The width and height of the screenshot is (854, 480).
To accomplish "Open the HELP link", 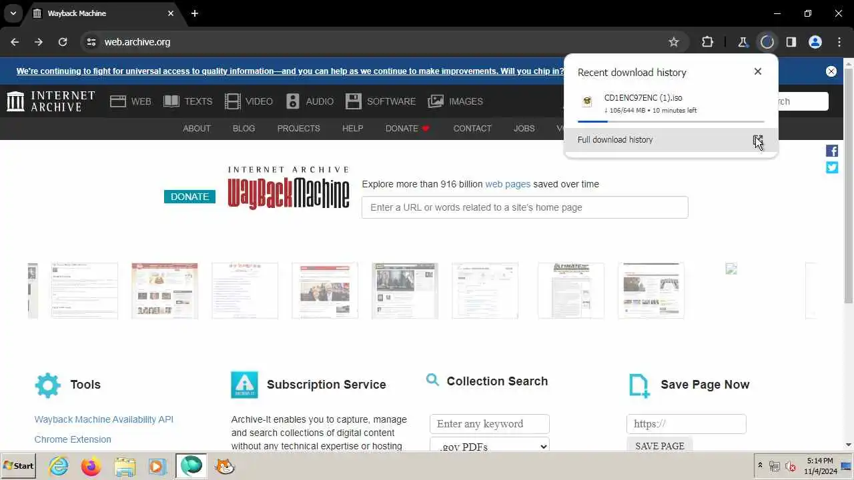I will click(x=353, y=129).
